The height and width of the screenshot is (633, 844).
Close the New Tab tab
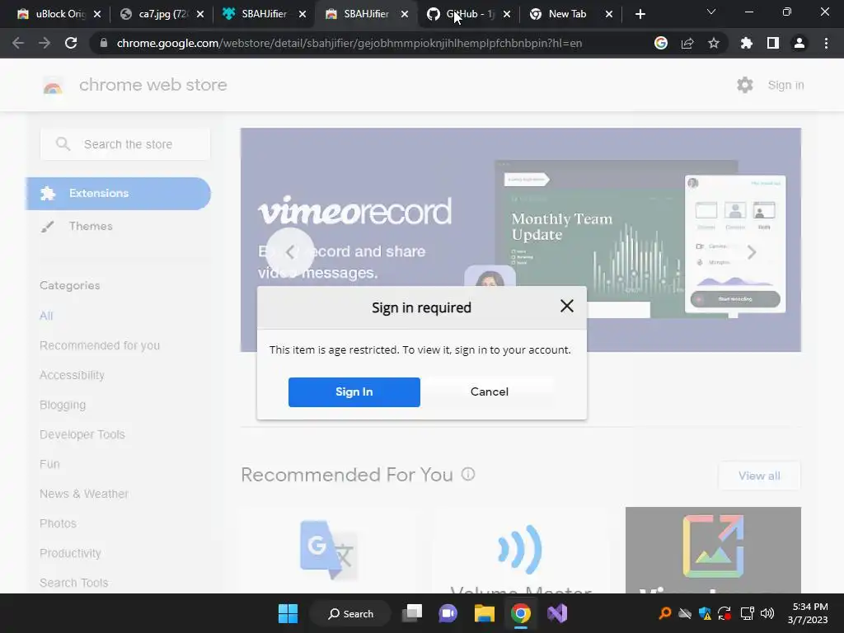click(x=609, y=14)
